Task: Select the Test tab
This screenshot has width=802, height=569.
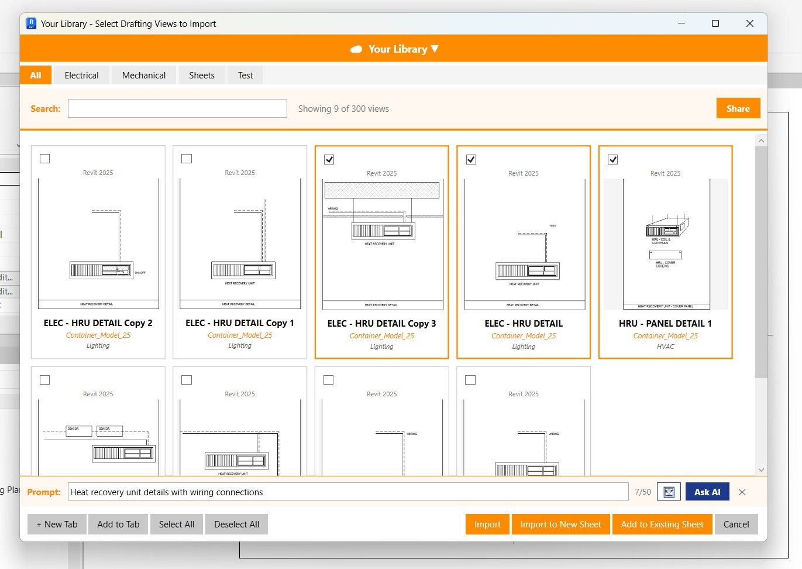Action: 246,75
